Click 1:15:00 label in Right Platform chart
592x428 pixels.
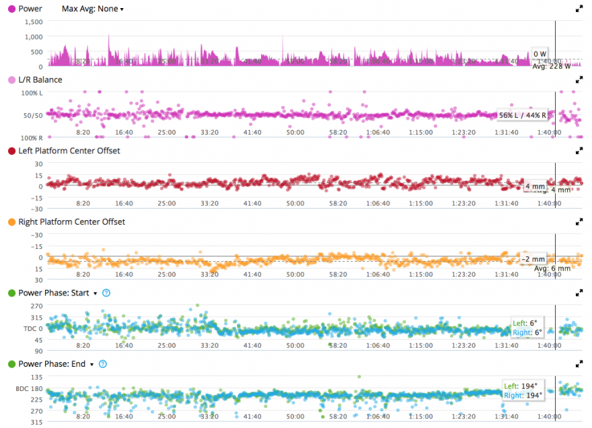[x=420, y=275]
